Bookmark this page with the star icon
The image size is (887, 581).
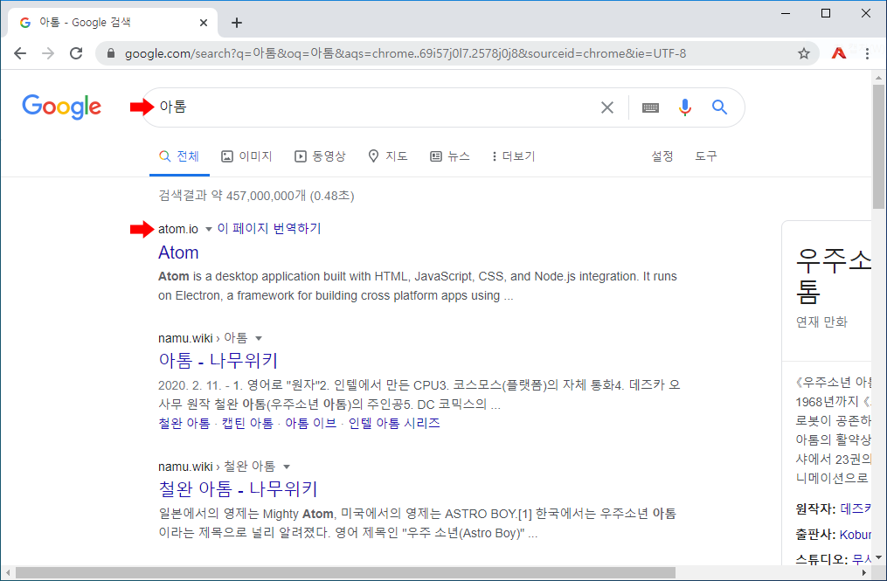(x=803, y=54)
